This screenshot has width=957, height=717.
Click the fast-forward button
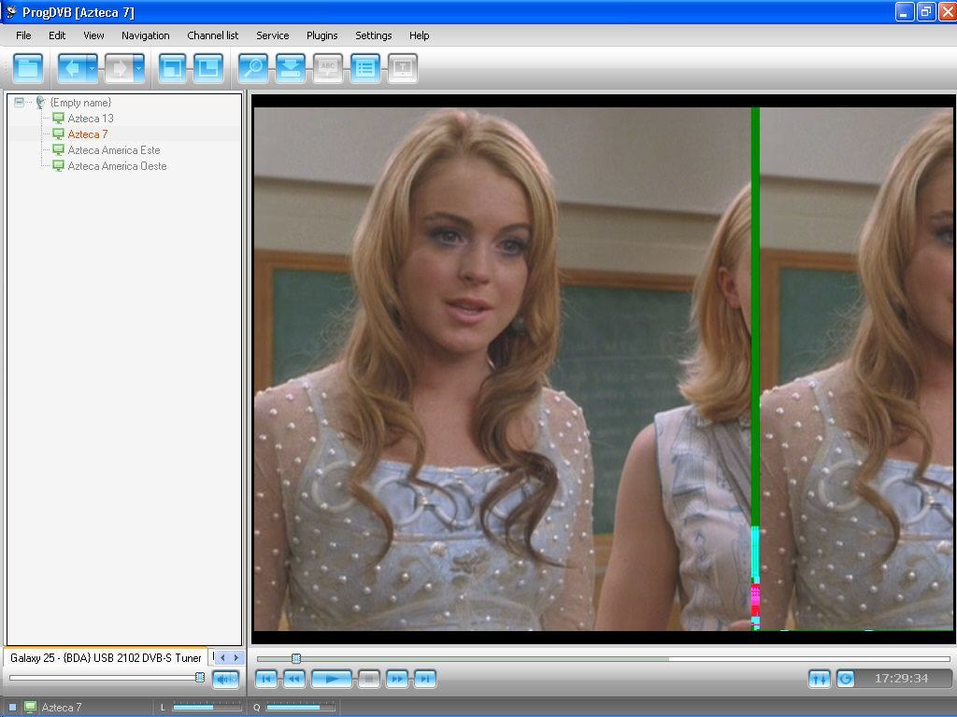pyautogui.click(x=396, y=679)
